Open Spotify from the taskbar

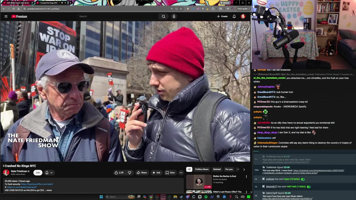click(206, 197)
